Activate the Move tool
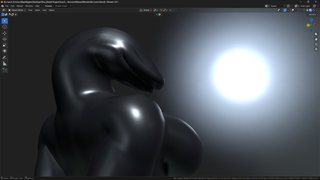Image resolution: width=320 pixels, height=180 pixels. click(x=5, y=33)
